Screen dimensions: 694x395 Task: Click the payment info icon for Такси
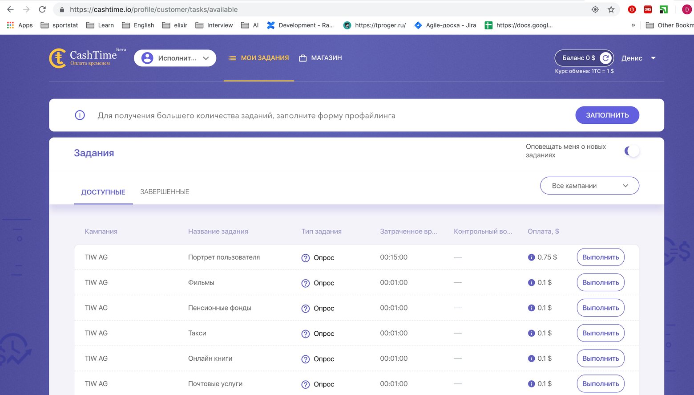click(531, 333)
